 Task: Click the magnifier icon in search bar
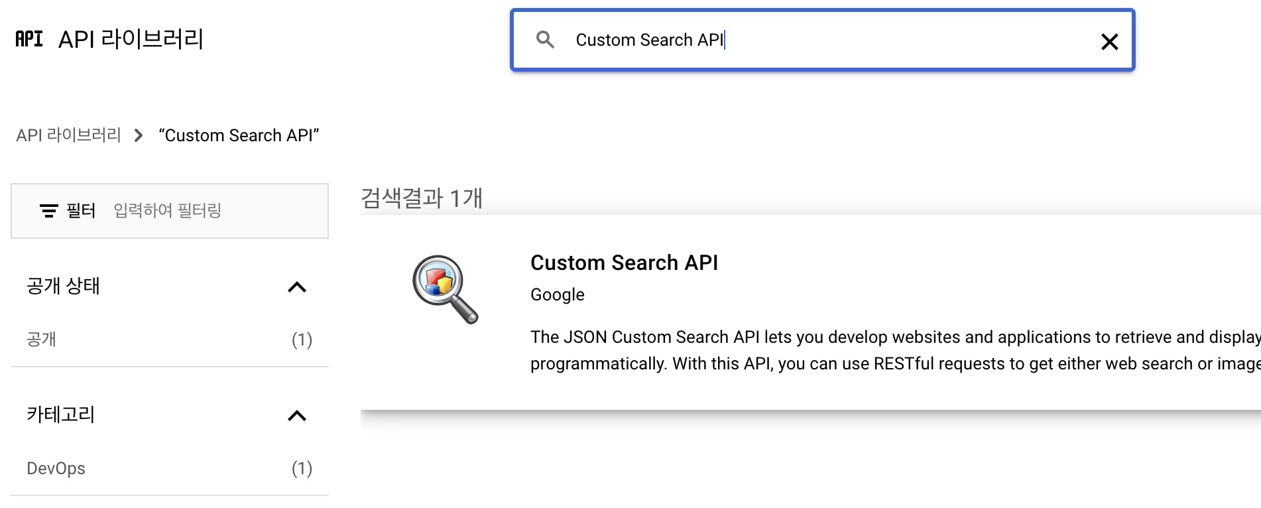(545, 40)
